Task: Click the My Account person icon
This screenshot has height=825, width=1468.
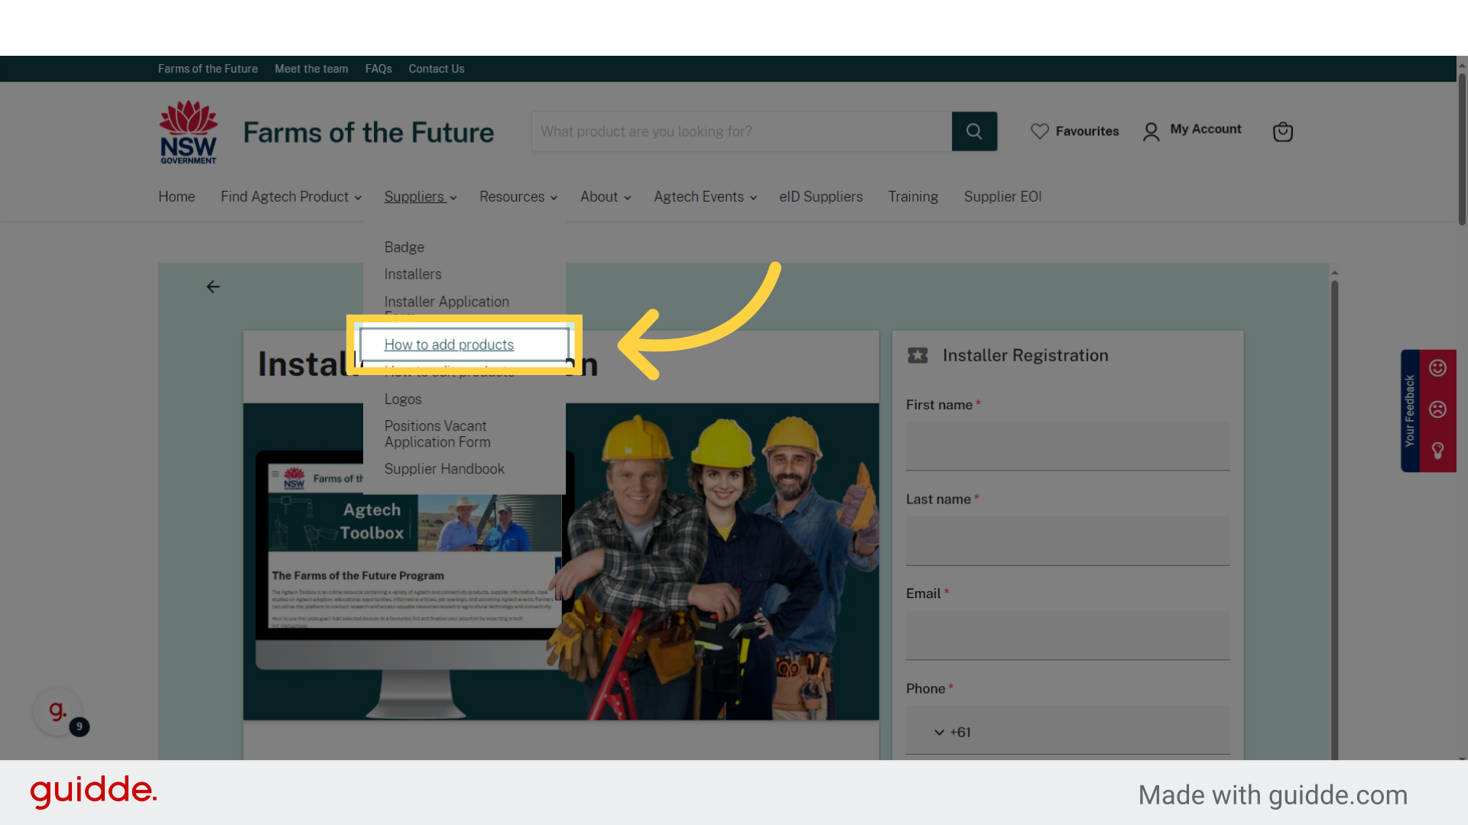Action: [1151, 131]
